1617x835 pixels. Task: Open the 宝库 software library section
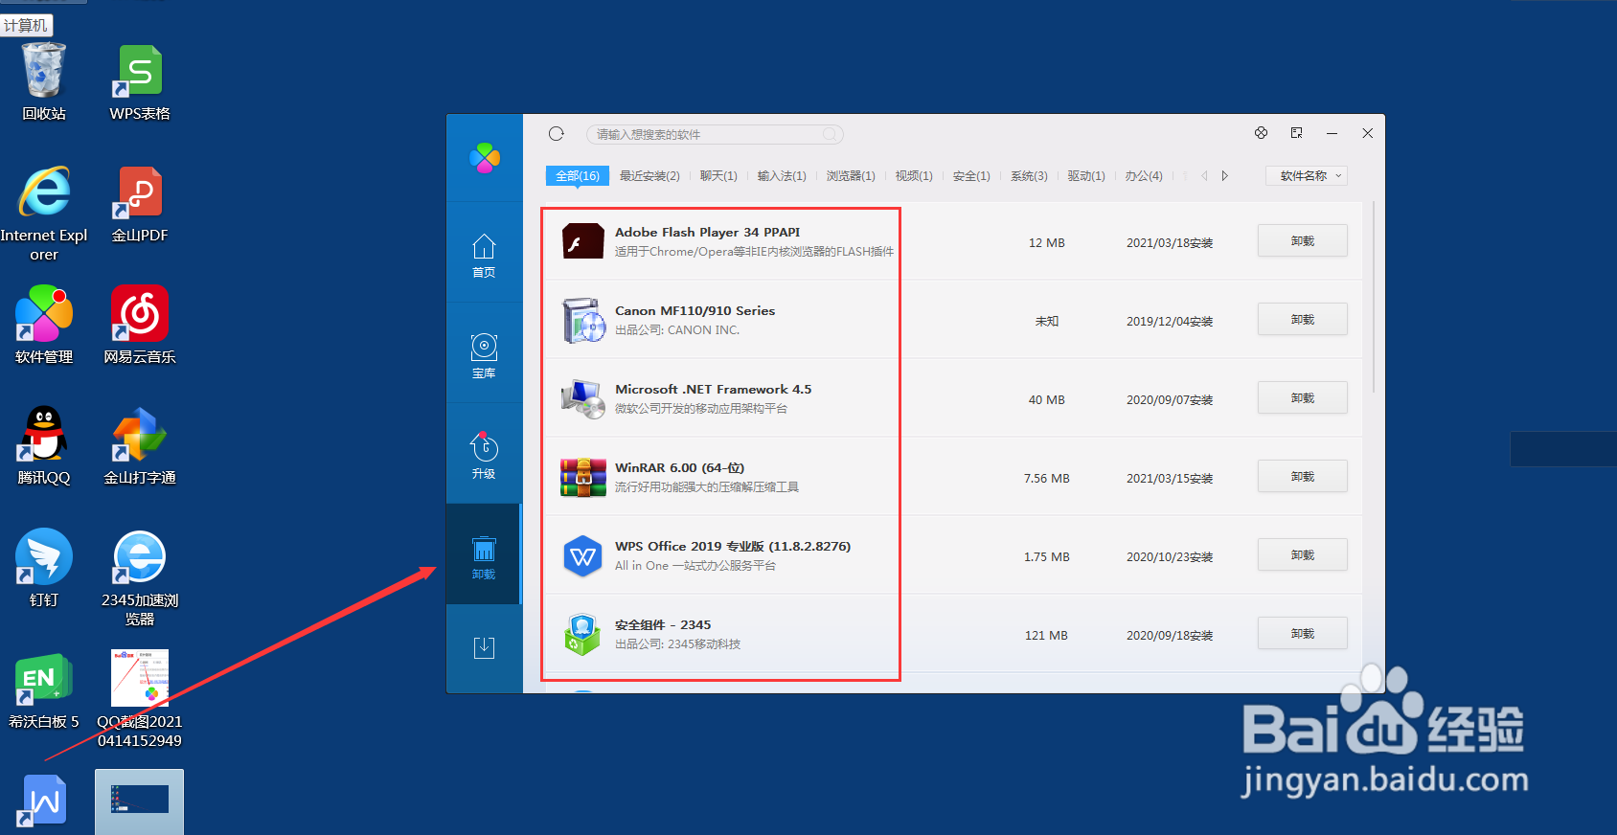pos(484,356)
